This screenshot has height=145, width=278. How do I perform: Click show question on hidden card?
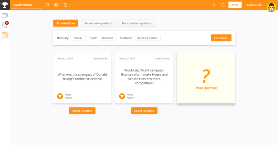click(x=206, y=88)
